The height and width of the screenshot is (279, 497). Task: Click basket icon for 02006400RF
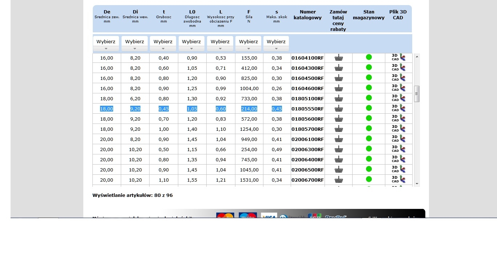(339, 159)
